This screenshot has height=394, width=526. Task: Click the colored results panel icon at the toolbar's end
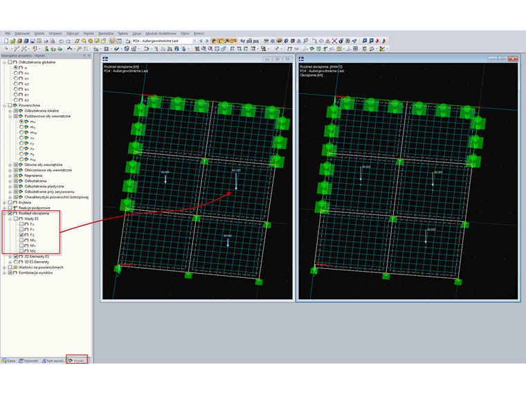pyautogui.click(x=382, y=49)
